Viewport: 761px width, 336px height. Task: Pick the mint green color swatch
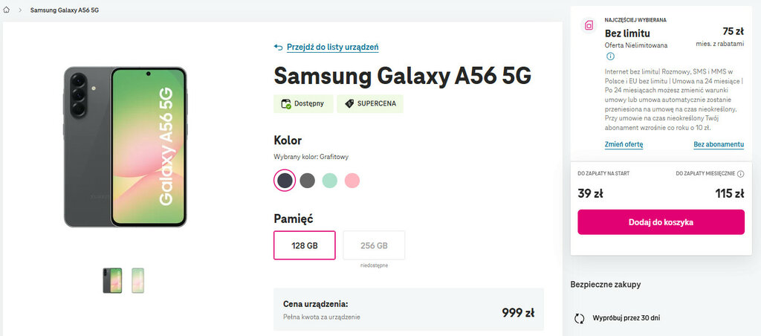coord(329,181)
